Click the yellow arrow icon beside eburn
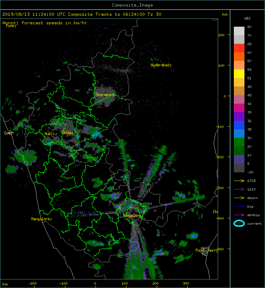 [239, 198]
